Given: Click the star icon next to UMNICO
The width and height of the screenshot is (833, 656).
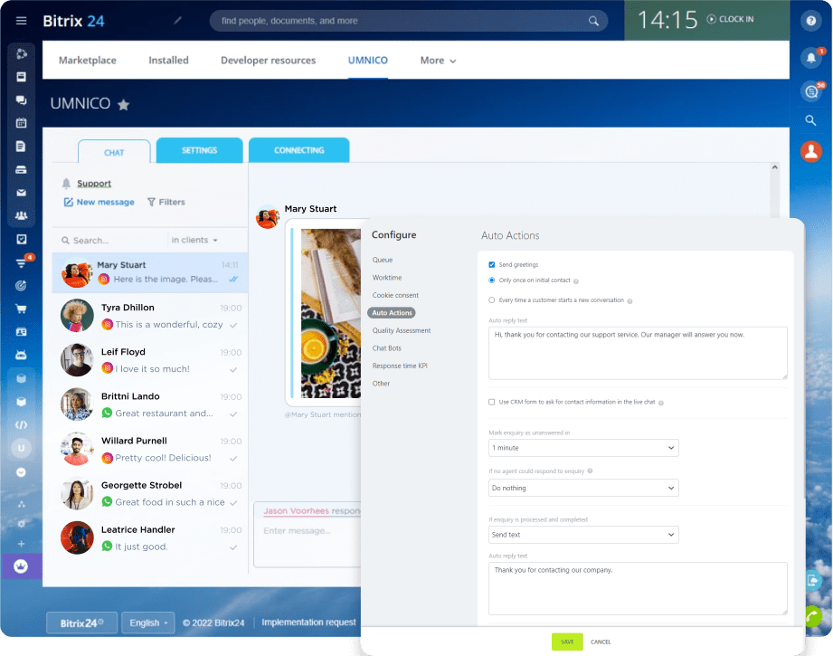Looking at the screenshot, I should [x=124, y=104].
